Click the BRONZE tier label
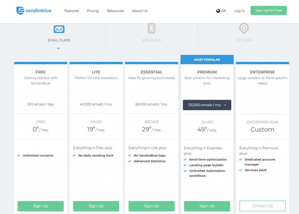The width and height of the screenshot is (299, 214). coord(152,122)
